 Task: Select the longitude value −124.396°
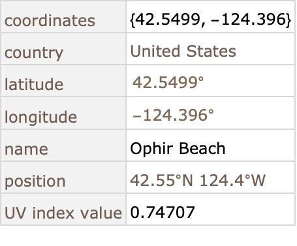coord(173,115)
